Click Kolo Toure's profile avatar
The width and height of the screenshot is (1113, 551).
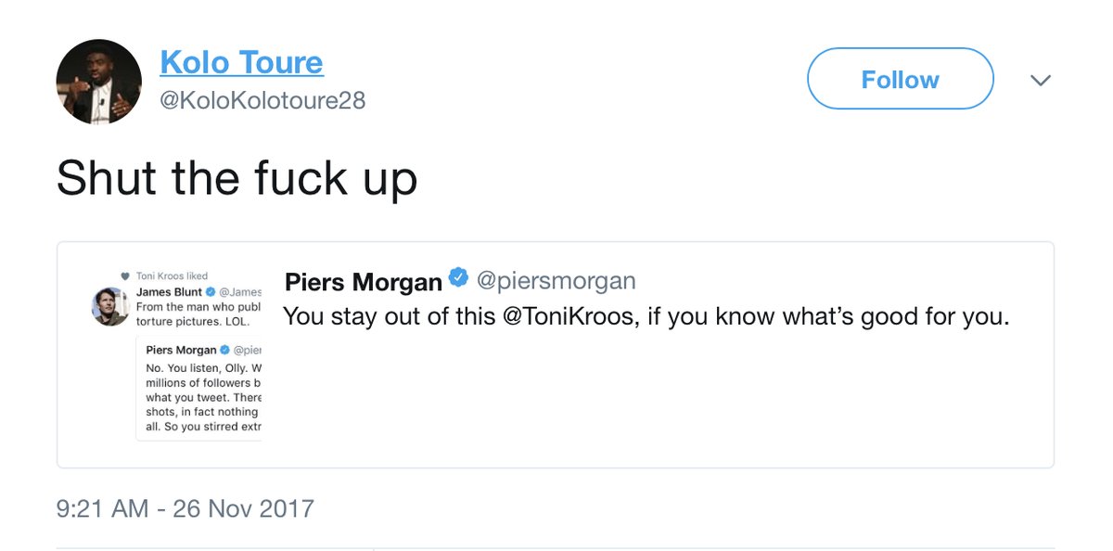(x=99, y=82)
